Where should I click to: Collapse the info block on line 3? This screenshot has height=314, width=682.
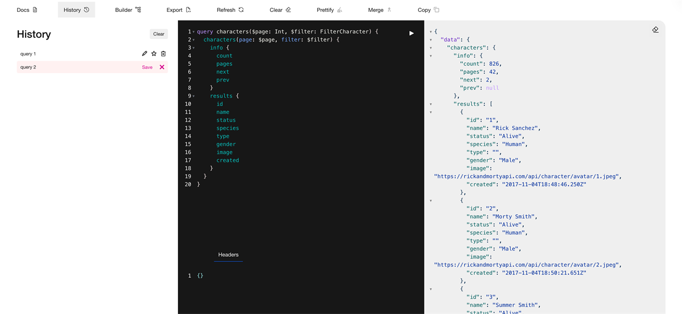pyautogui.click(x=193, y=48)
